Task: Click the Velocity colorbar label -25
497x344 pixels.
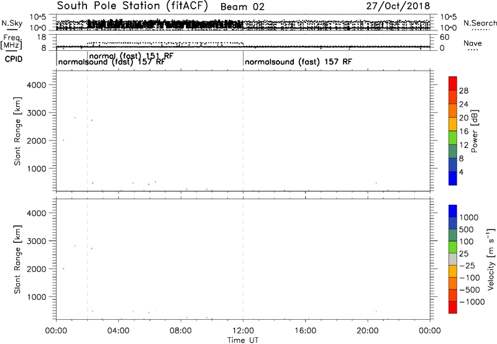Action: [x=467, y=265]
